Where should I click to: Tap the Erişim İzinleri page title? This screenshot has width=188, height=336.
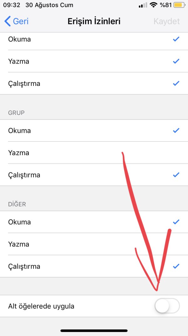pyautogui.click(x=94, y=21)
